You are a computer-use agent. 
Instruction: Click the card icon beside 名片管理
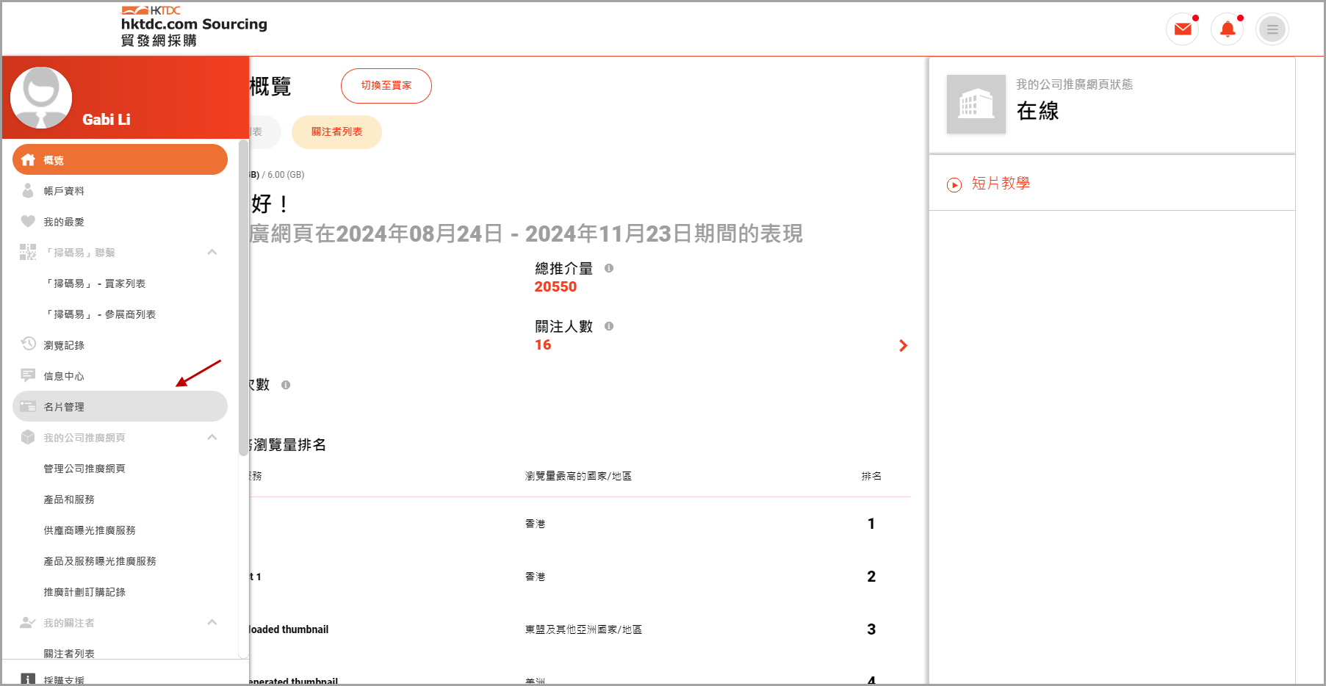click(x=28, y=406)
